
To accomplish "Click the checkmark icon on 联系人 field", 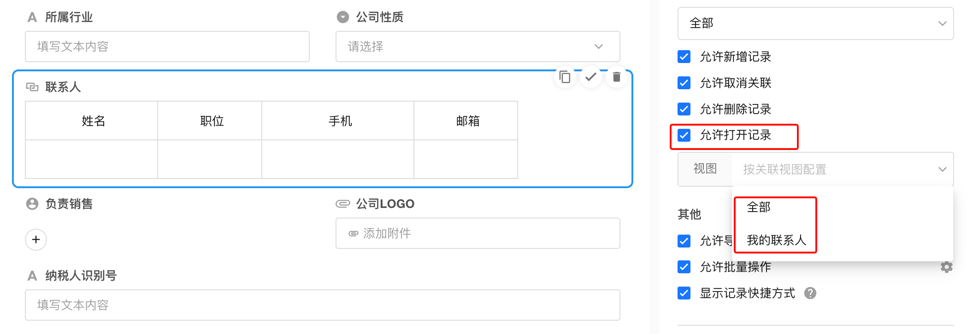I will click(590, 77).
